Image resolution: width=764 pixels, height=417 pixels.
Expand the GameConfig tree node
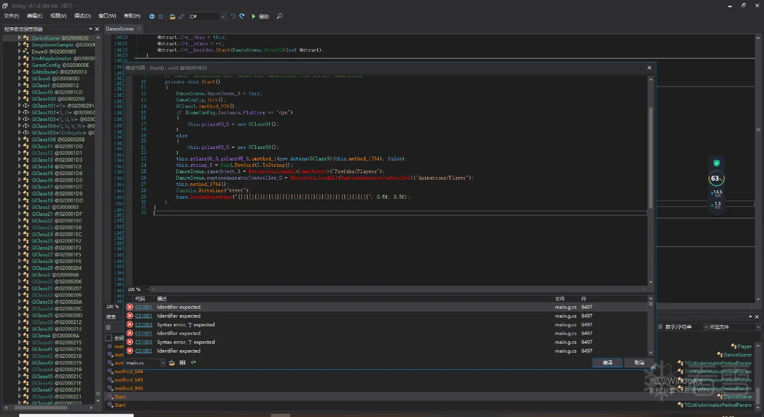point(20,65)
